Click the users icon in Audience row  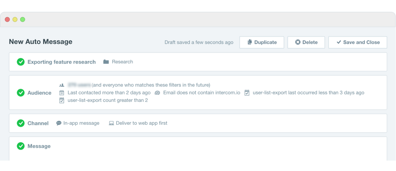tap(62, 85)
